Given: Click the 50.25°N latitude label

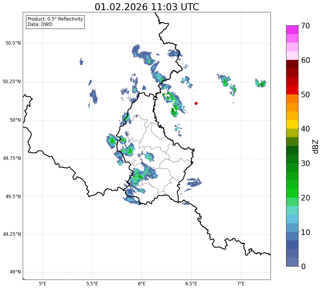Looking at the screenshot, I should coord(12,82).
